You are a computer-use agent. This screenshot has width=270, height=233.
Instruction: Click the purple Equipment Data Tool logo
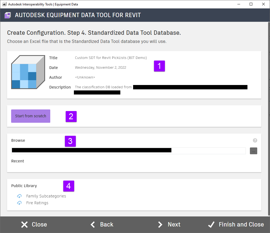click(8, 15)
